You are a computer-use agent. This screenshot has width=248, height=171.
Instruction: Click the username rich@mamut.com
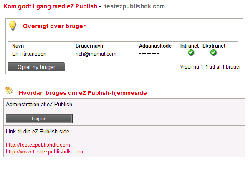point(96,54)
